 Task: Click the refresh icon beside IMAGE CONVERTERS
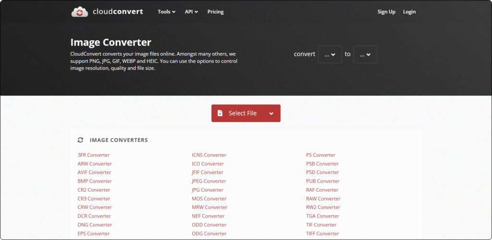[x=80, y=140]
